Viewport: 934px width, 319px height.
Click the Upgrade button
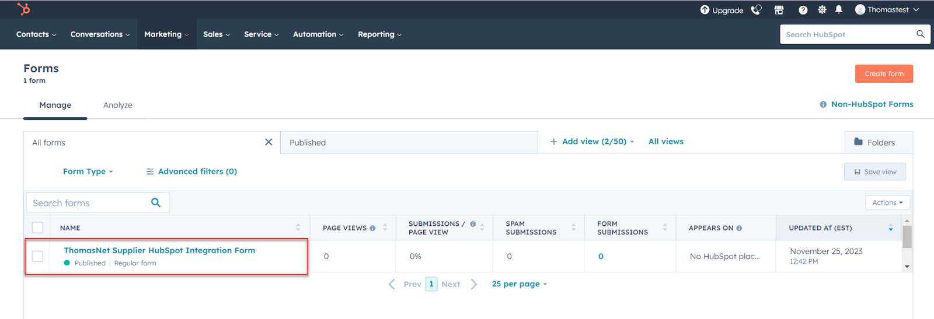tap(722, 10)
